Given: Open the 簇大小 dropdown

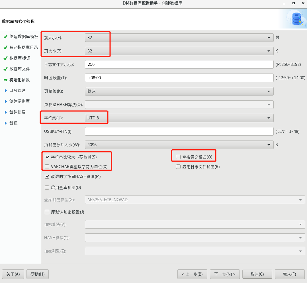Looking at the screenshot, I should pos(179,37).
